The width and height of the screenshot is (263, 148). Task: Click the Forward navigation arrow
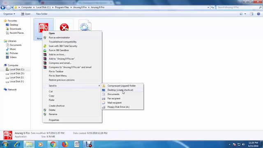pyautogui.click(x=8, y=7)
